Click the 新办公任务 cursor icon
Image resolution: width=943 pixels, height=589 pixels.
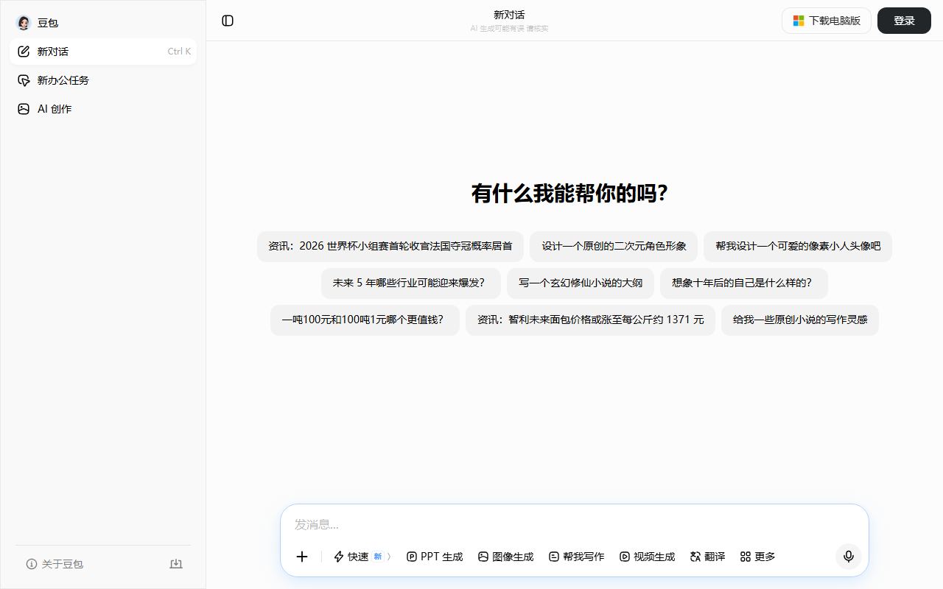pyautogui.click(x=24, y=80)
